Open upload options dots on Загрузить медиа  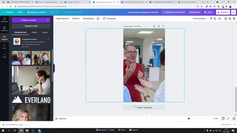coord(48,20)
